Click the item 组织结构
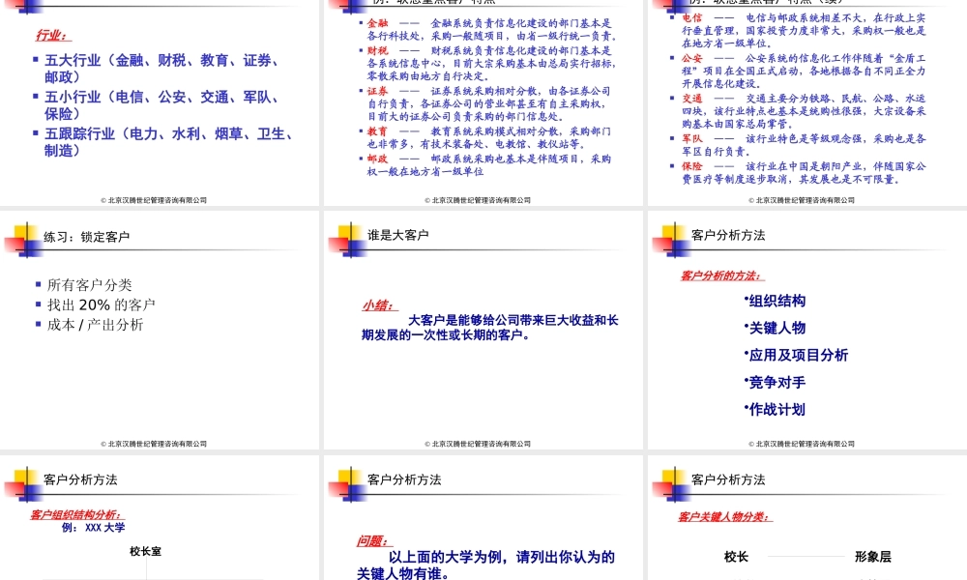 [777, 301]
